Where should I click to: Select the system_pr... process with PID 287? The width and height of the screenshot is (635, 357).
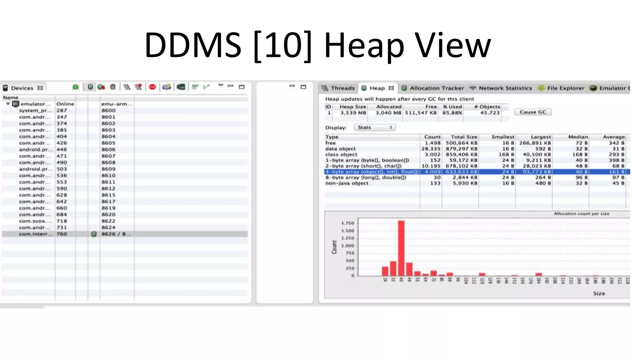(x=125, y=110)
